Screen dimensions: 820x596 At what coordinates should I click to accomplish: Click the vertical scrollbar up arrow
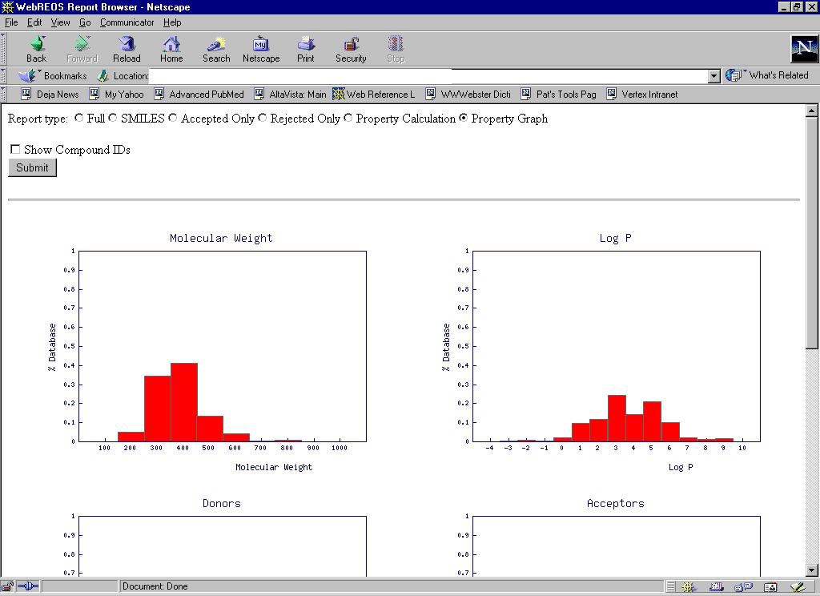[x=811, y=111]
